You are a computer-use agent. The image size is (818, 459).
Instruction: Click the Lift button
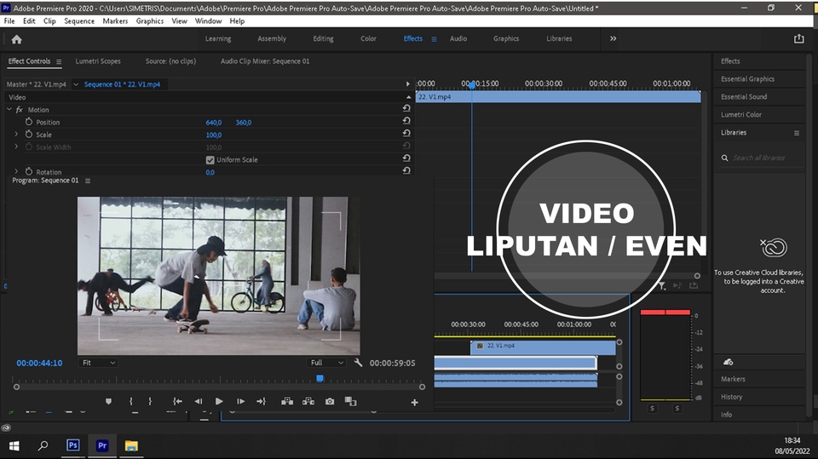(x=287, y=401)
